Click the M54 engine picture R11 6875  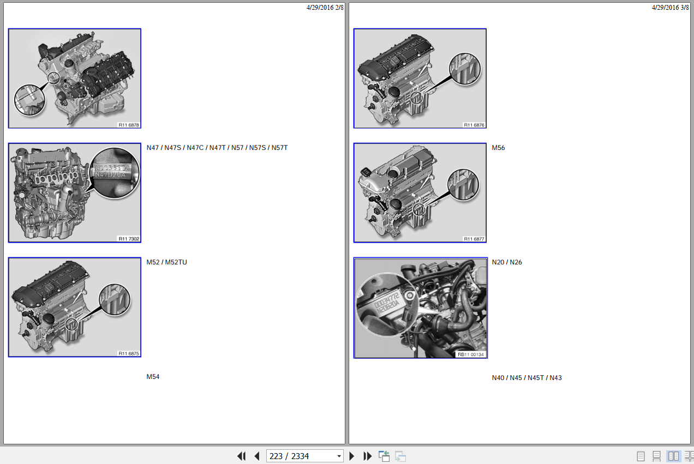[75, 308]
